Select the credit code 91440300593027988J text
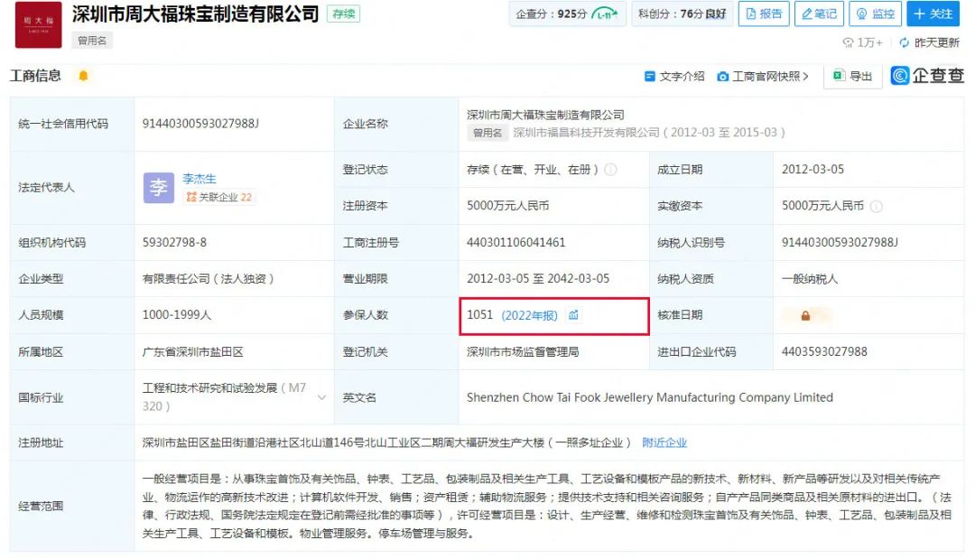This screenshot has width=975, height=559. coord(200,124)
